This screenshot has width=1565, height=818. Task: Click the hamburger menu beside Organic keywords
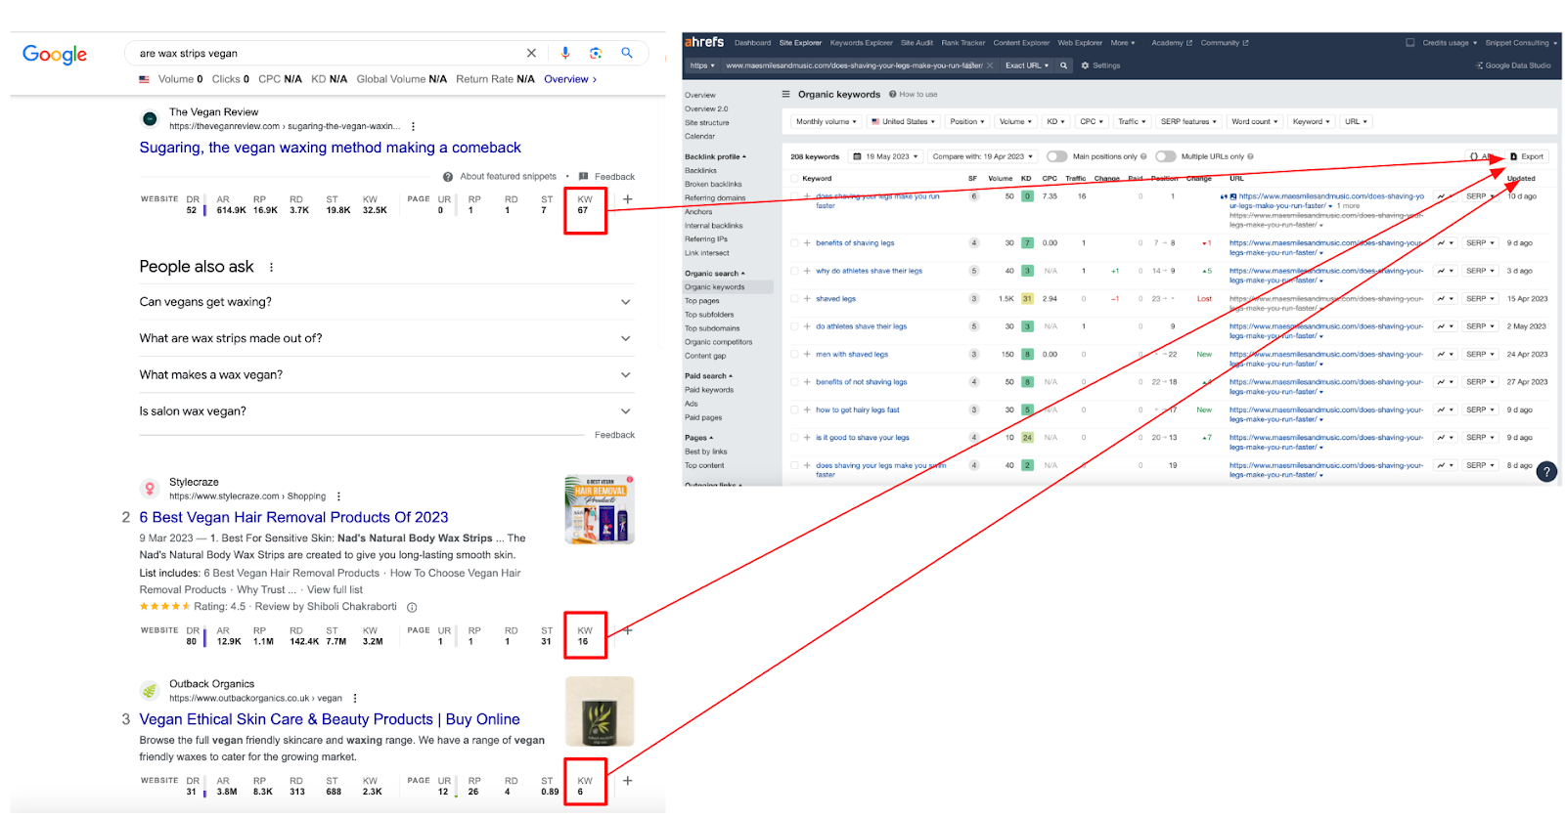[x=785, y=95]
